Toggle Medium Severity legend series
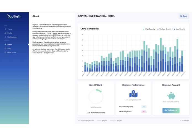192x136 pixels. 164,29
